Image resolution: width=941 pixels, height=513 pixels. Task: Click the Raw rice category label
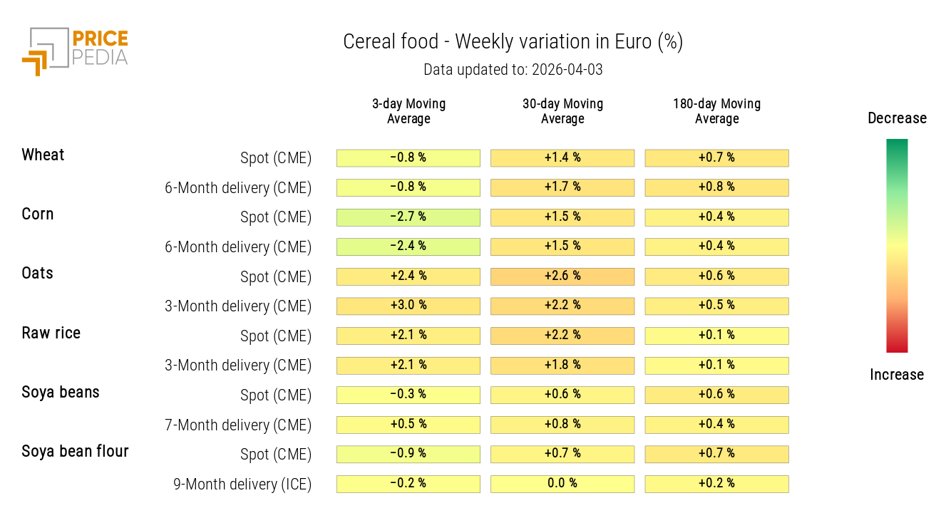[x=51, y=333]
